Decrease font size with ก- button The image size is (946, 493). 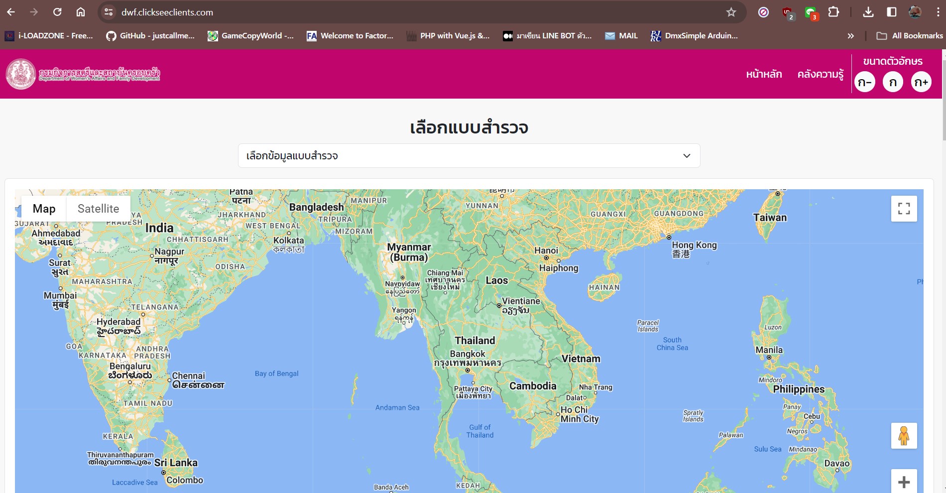[865, 82]
